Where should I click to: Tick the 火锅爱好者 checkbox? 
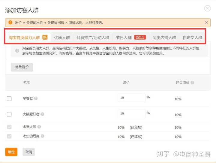pos(9,114)
